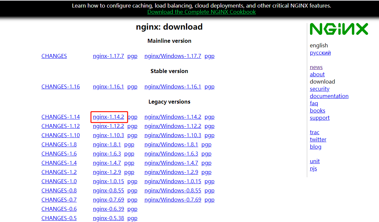The height and width of the screenshot is (222, 379).
Task: Click the NGINX logo
Action: 339,29
